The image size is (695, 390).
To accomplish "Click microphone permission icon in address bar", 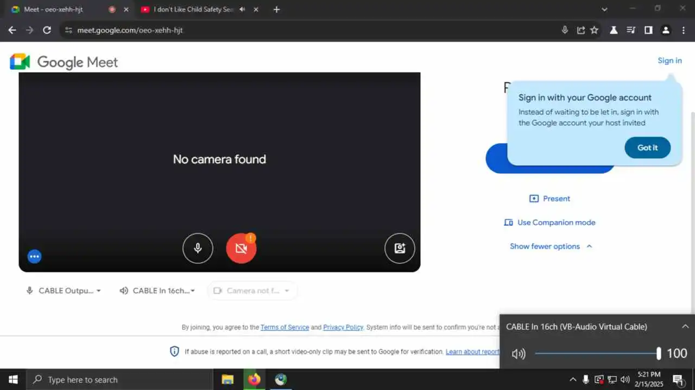I will [x=565, y=30].
